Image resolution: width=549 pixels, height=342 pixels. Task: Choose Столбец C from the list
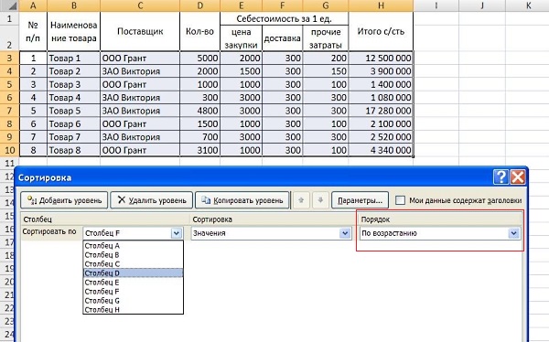tap(133, 264)
